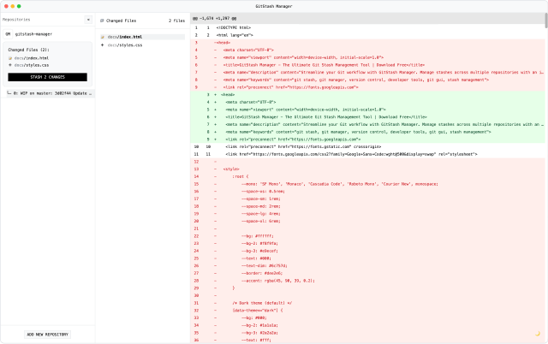
Task: Click the fonts.gstatic.com preconnect line
Action: (x=367, y=146)
